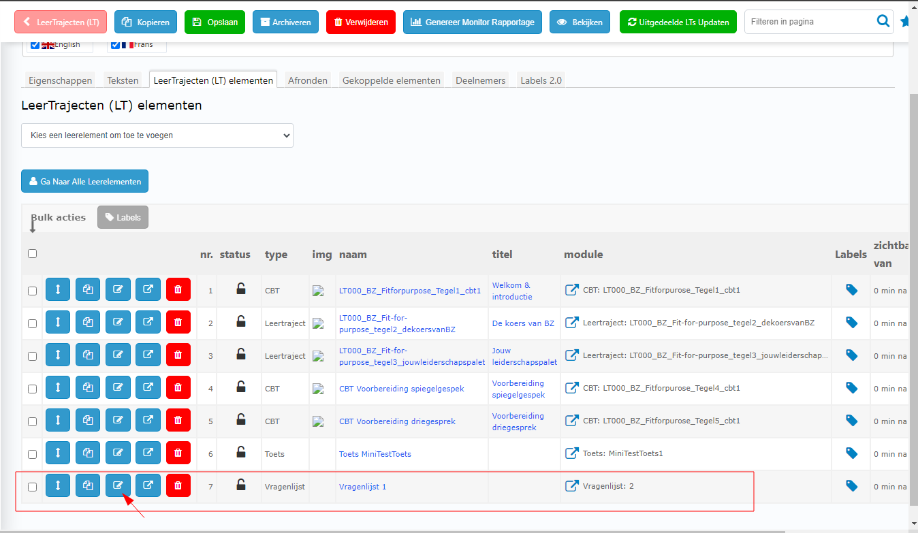Open the 'Kies een leerelement' dropdown
The height and width of the screenshot is (533, 918).
click(157, 135)
